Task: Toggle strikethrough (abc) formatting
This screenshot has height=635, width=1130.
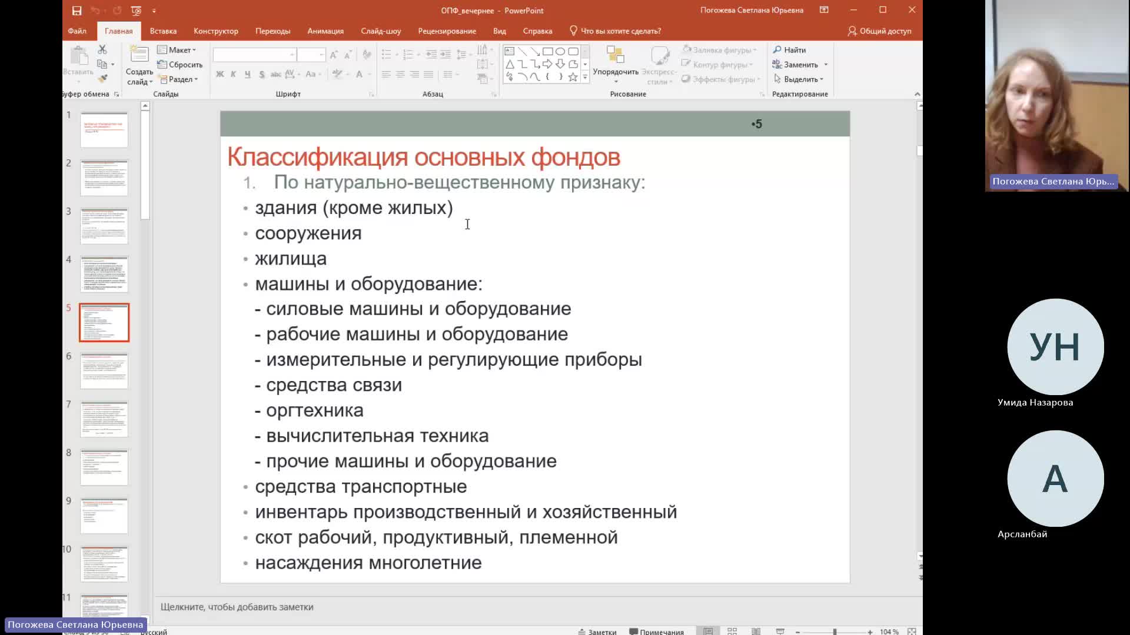Action: tap(275, 74)
